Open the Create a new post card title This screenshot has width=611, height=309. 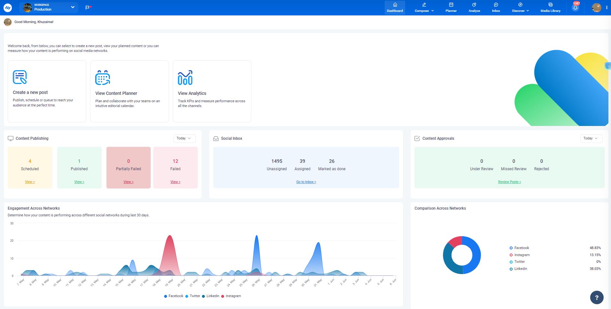click(x=30, y=92)
